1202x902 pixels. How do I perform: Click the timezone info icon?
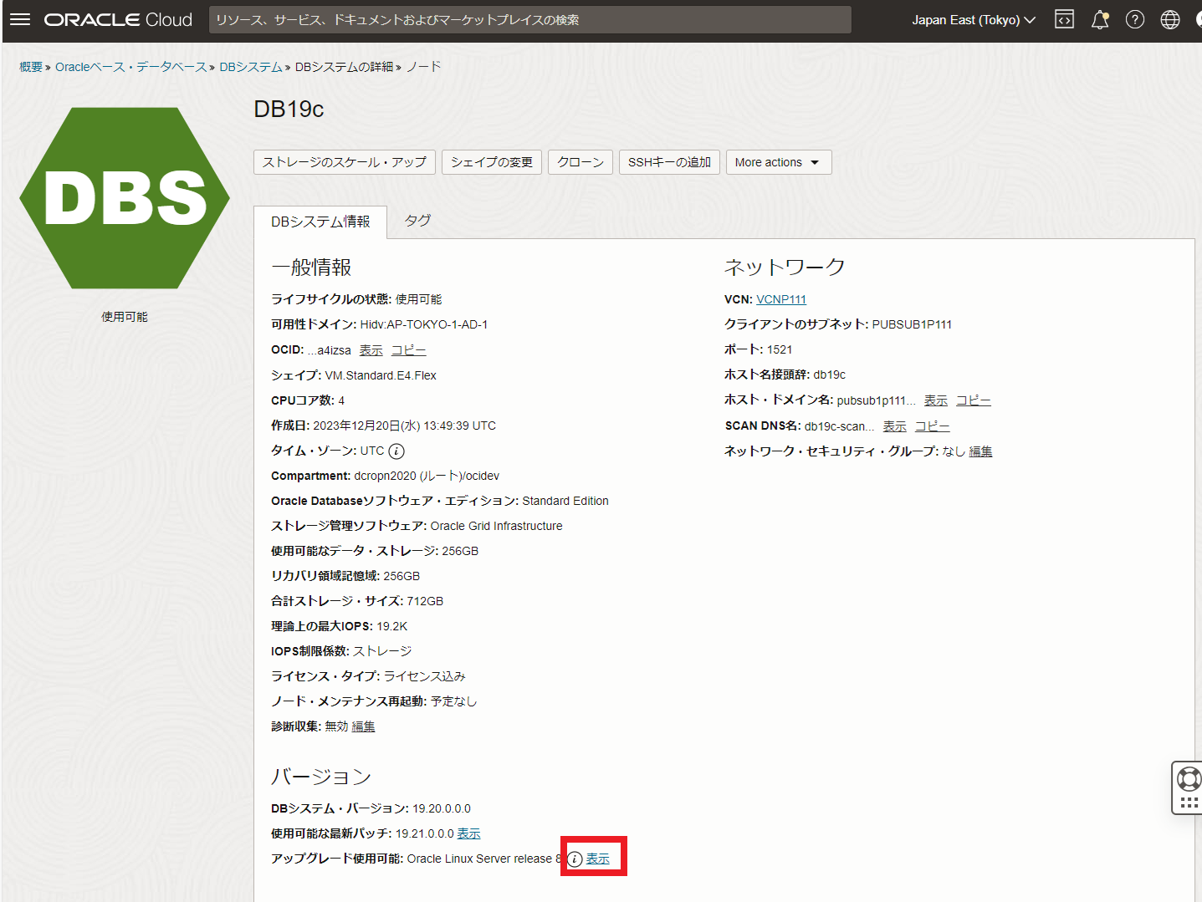395,451
